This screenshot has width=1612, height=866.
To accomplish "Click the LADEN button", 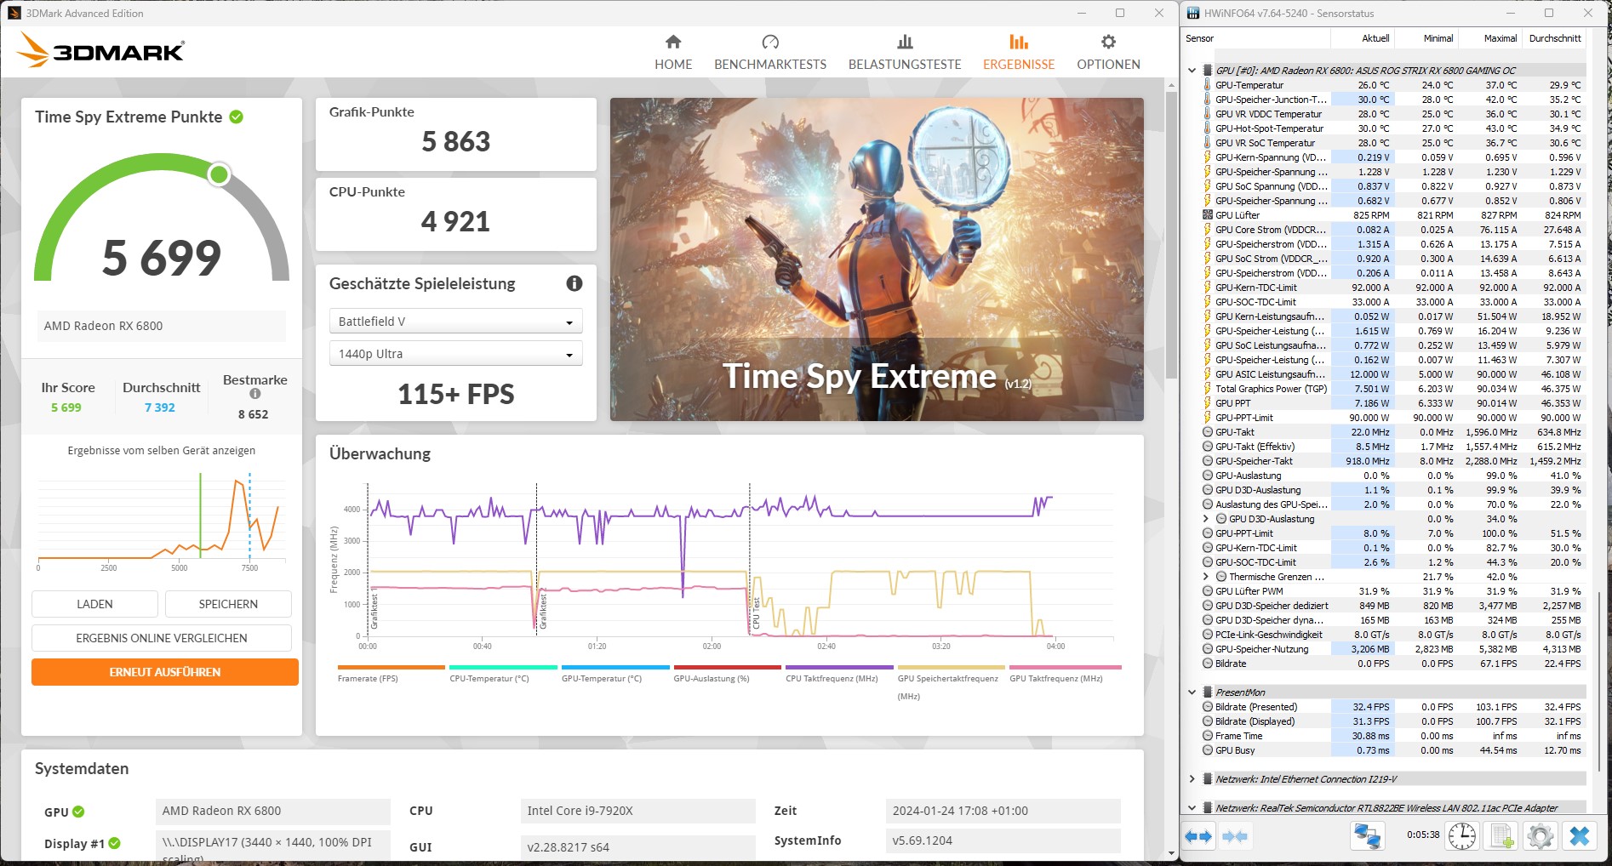I will 94,604.
